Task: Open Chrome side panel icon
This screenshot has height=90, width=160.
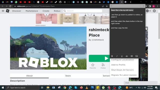Action: click(150, 6)
